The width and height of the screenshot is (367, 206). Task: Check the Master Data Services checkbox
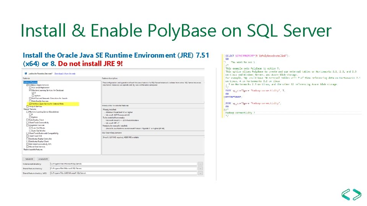point(28,147)
